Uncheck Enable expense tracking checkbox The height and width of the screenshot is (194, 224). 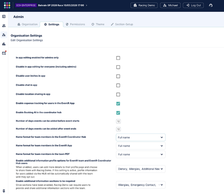tap(118, 103)
